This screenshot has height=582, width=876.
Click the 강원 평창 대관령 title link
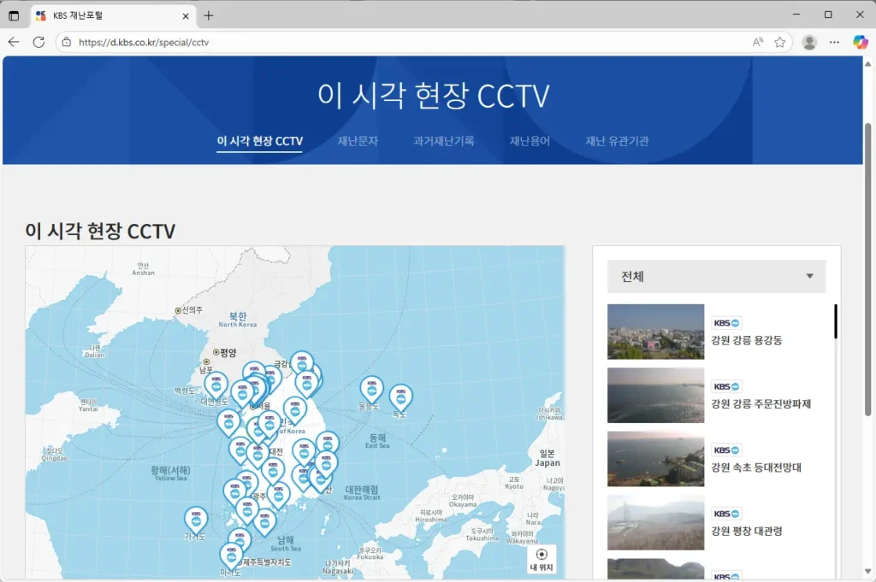(746, 532)
